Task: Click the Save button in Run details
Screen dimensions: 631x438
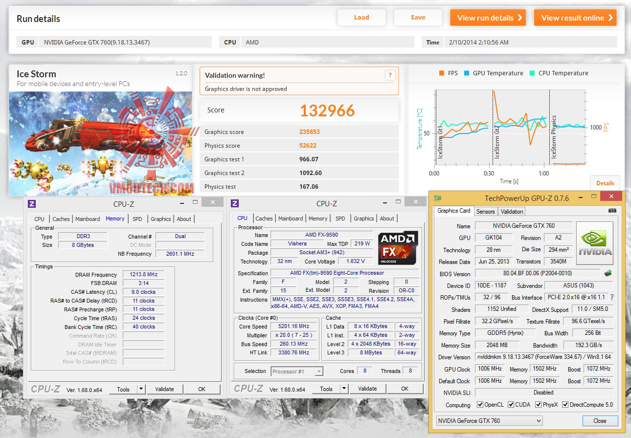Action: point(418,18)
